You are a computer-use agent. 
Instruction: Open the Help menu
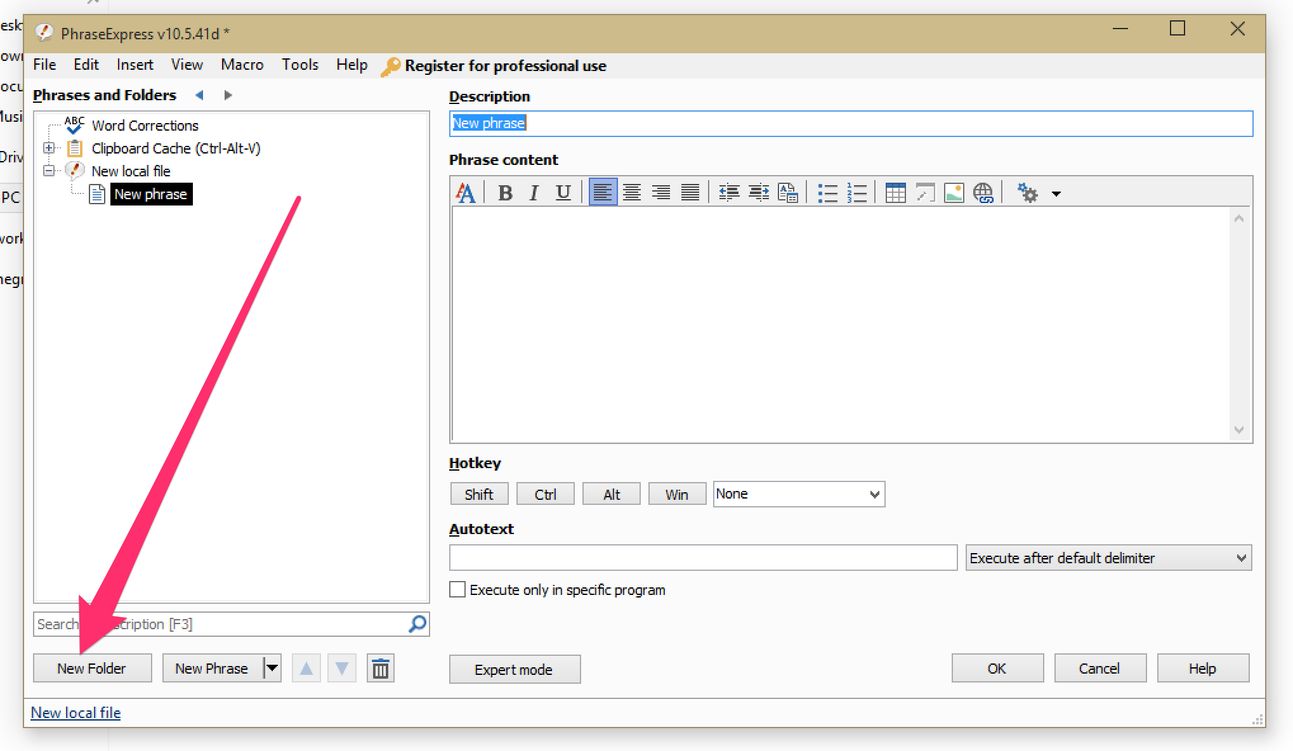(352, 65)
